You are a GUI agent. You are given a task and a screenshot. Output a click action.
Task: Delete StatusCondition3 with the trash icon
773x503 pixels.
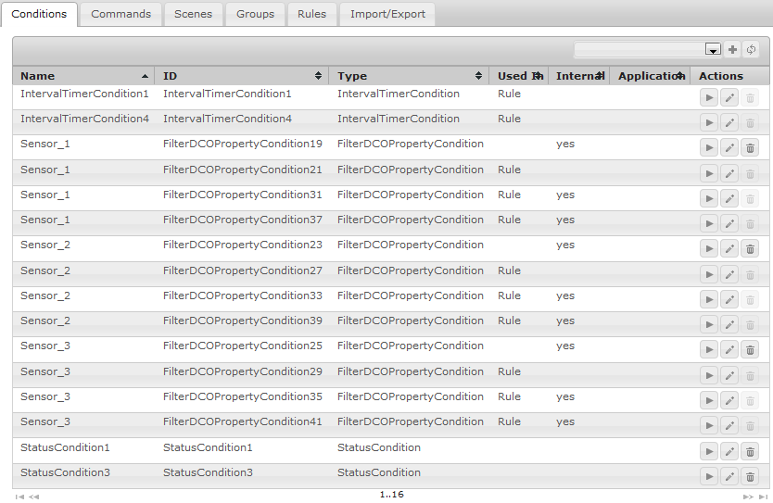(751, 476)
